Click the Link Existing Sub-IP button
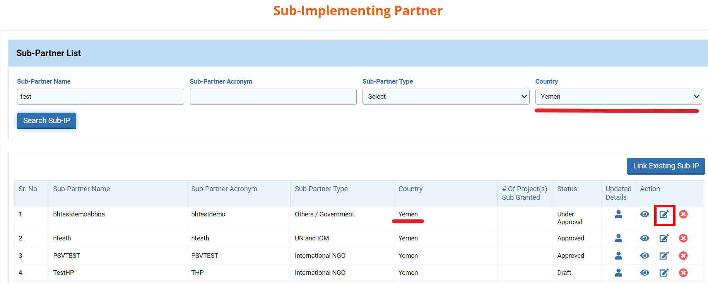 tap(666, 166)
